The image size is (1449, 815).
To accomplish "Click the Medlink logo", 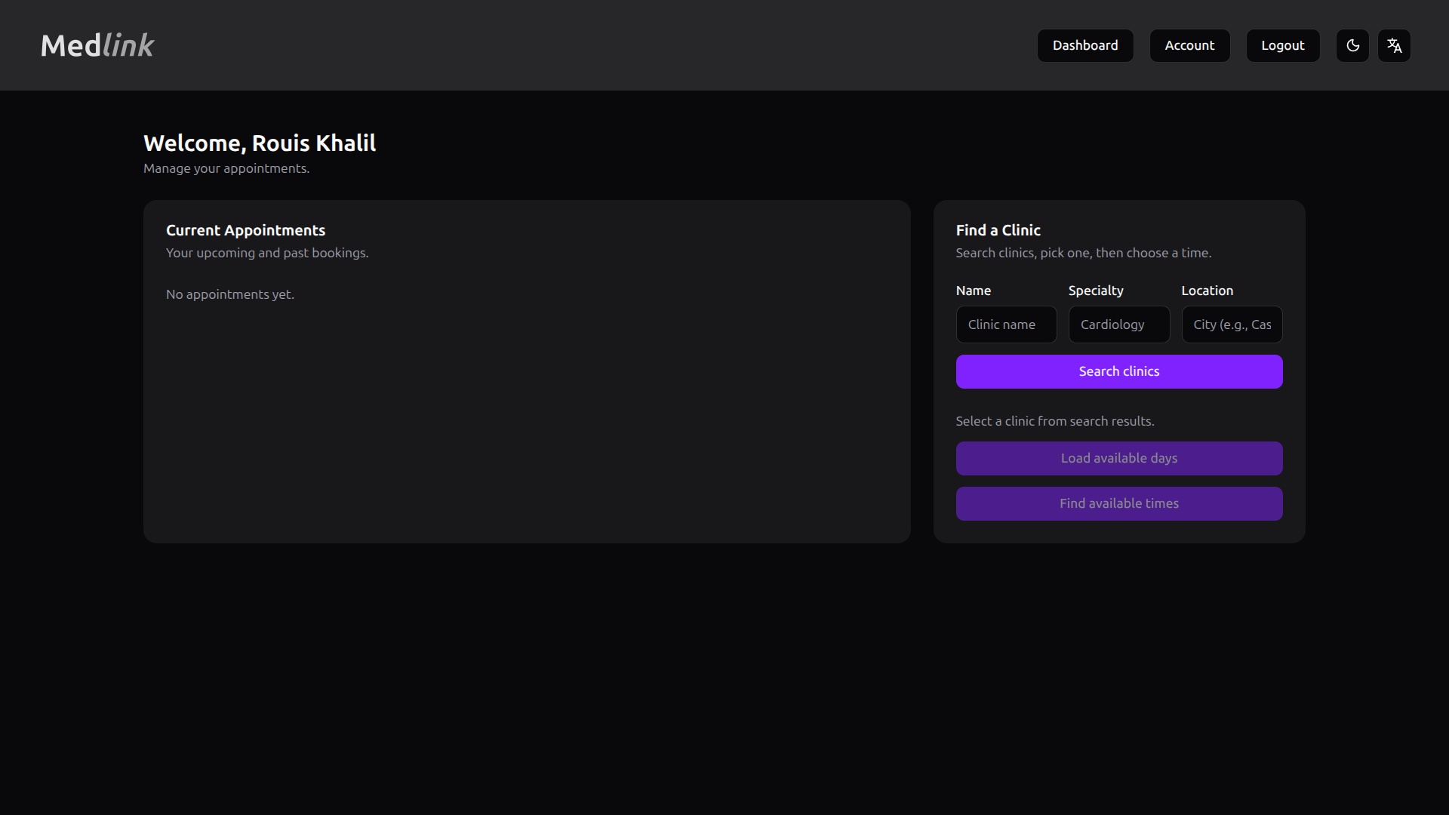I will [97, 45].
